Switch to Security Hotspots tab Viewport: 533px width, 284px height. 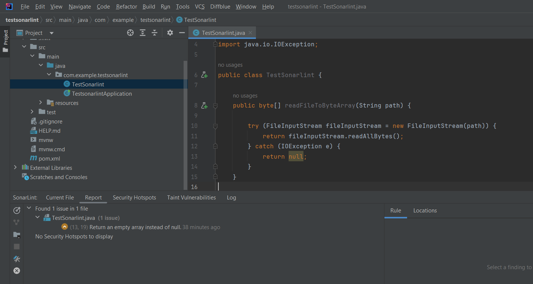tap(134, 198)
